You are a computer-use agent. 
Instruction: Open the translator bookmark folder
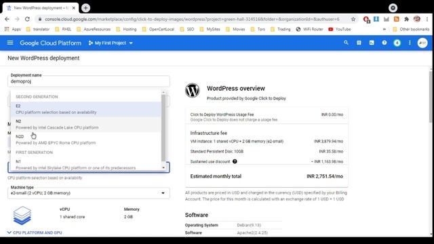click(x=38, y=29)
